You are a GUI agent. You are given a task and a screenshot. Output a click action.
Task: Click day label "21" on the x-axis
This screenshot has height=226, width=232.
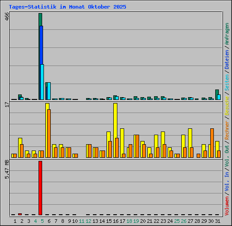pyautogui.click(x=150, y=221)
